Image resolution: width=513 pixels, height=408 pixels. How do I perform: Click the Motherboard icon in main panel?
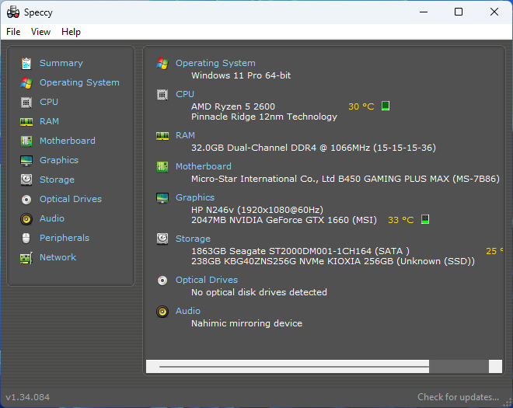(162, 167)
